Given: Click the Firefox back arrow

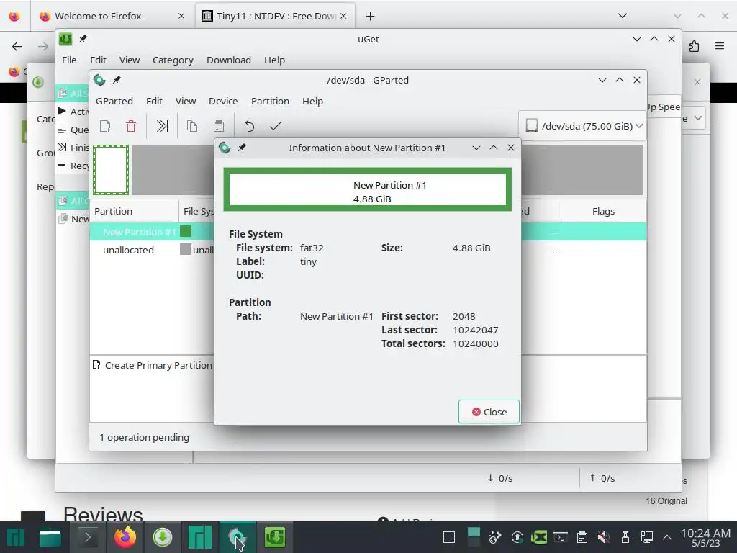Looking at the screenshot, I should (17, 46).
